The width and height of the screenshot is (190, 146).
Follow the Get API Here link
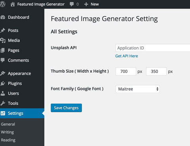coord(127,56)
